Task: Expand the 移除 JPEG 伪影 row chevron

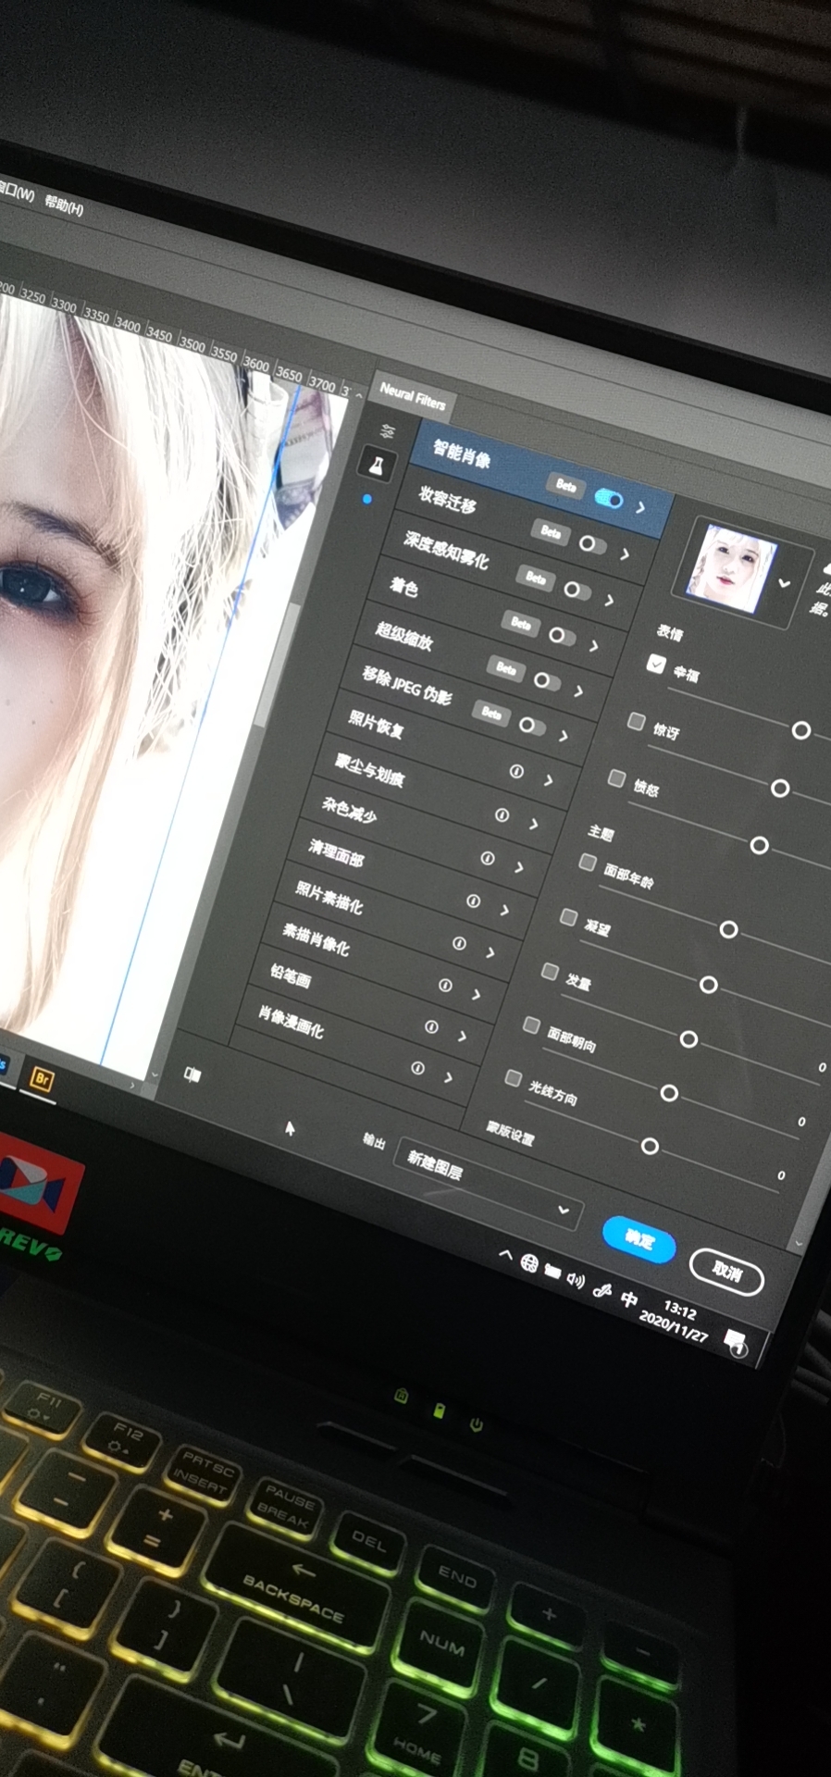Action: click(x=564, y=736)
